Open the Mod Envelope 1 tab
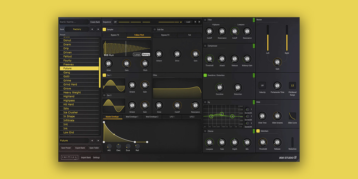The image size is (358, 179). (x=132, y=117)
